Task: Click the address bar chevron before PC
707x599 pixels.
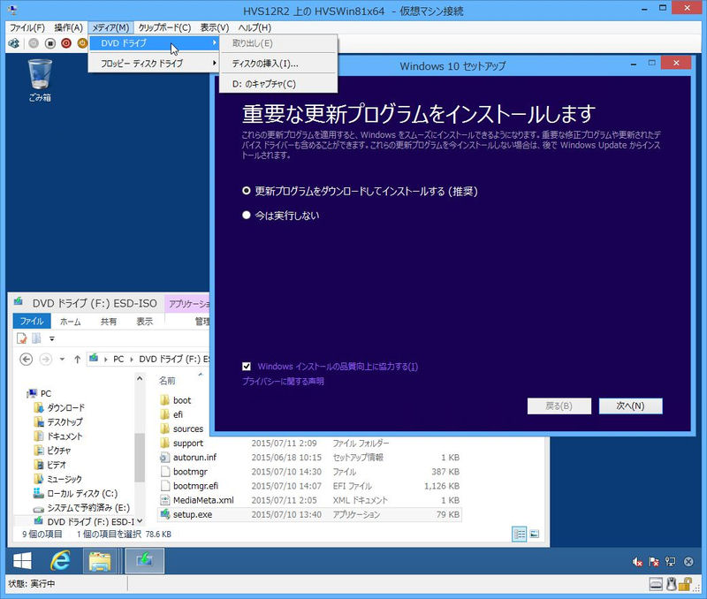Action: (106, 360)
